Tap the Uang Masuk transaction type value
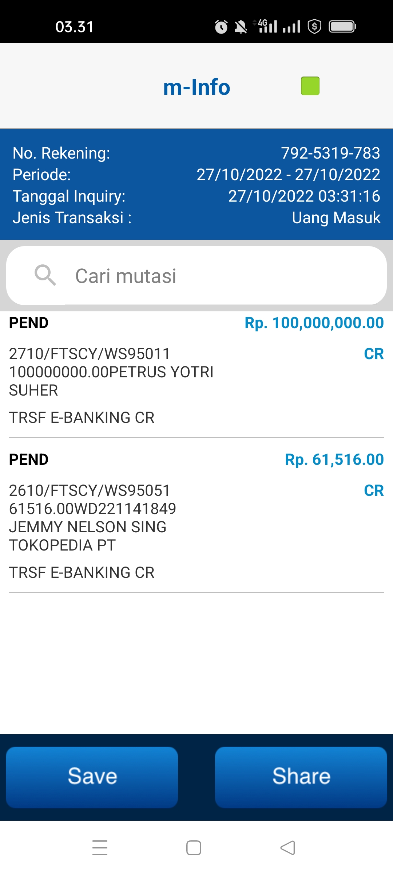 pyautogui.click(x=336, y=218)
